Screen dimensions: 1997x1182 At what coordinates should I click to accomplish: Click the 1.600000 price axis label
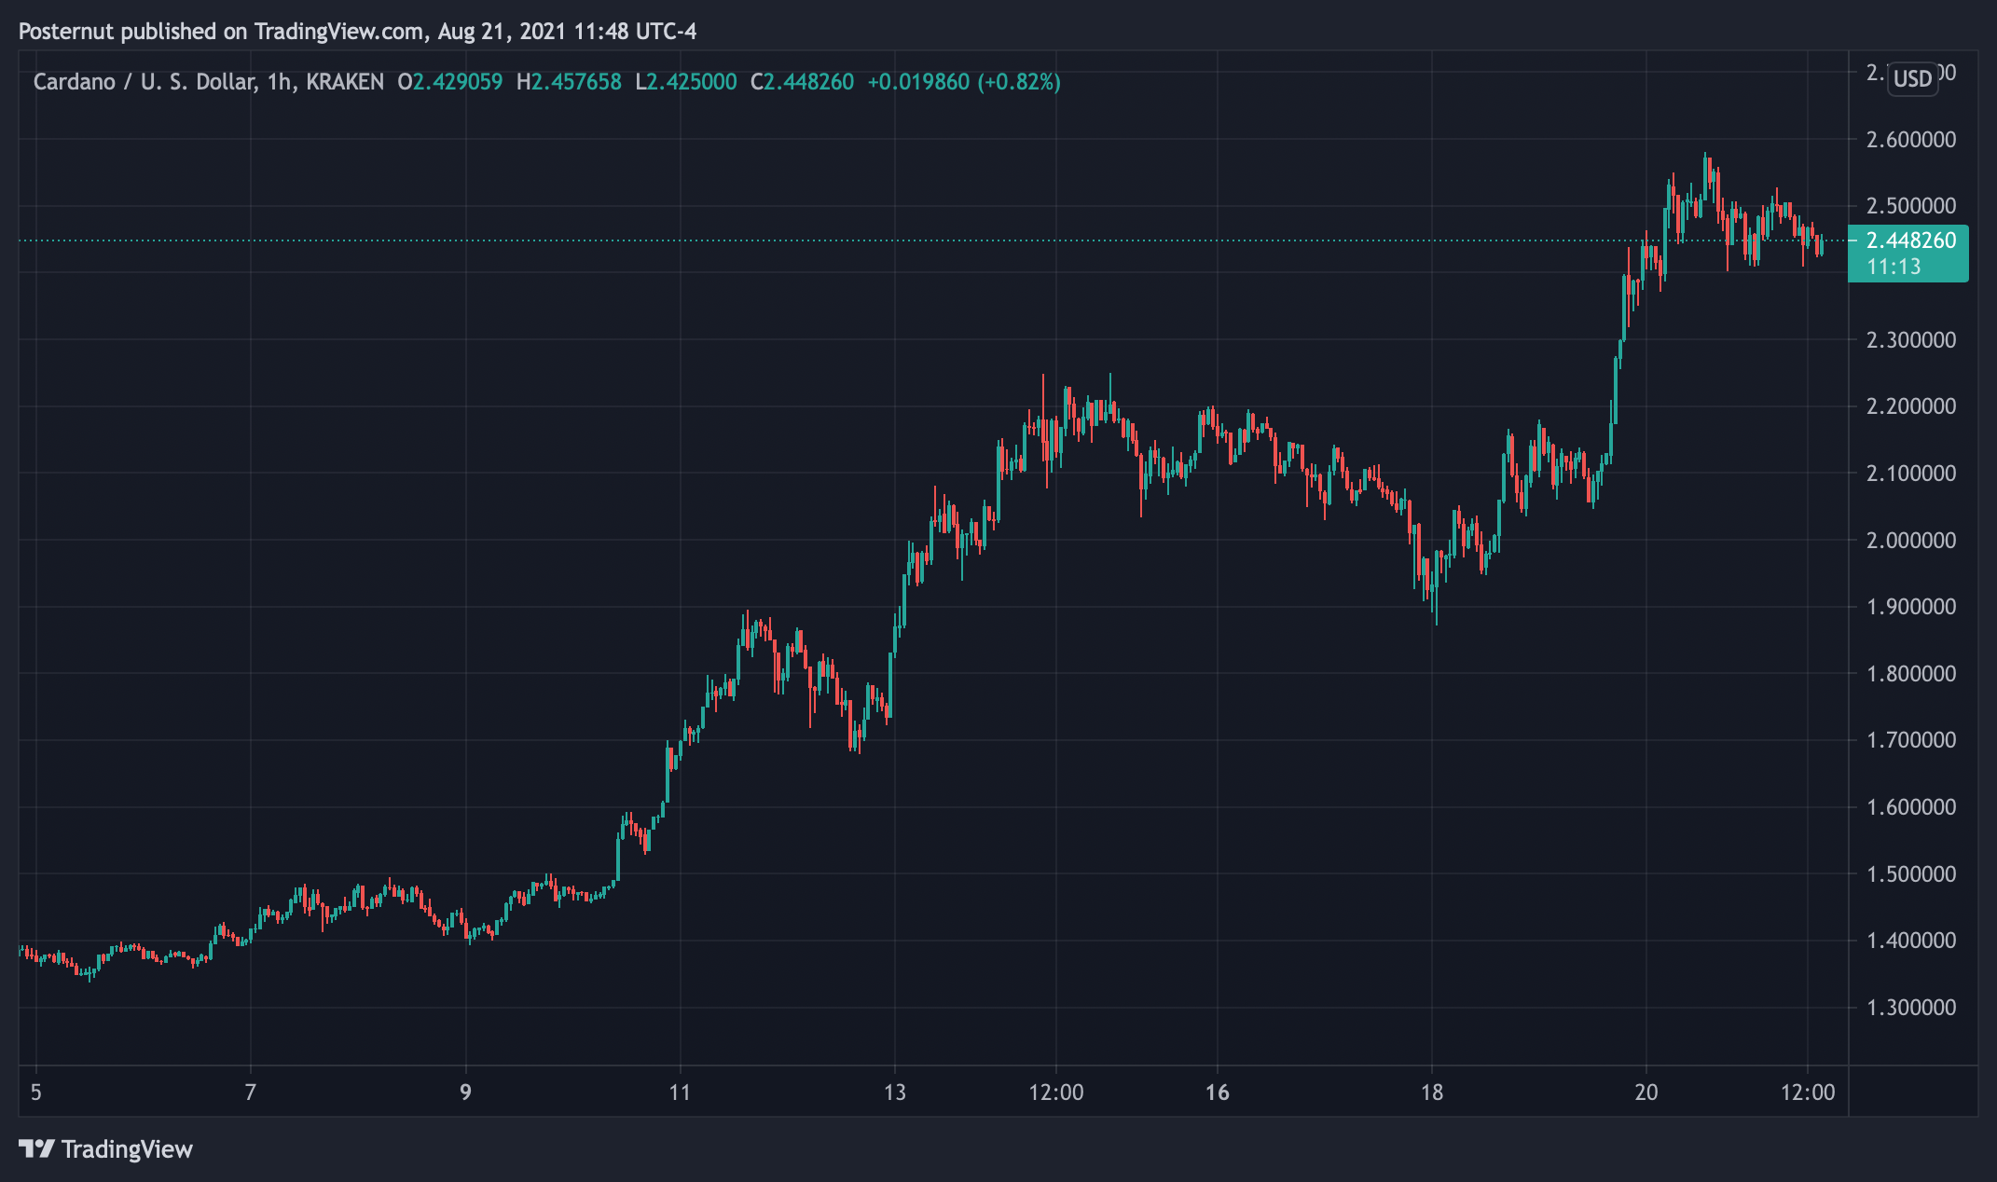[x=1911, y=807]
